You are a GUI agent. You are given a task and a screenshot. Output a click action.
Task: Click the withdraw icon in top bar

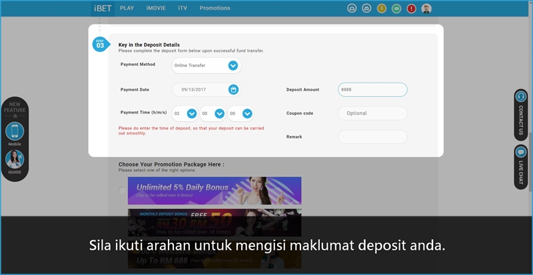[x=366, y=9]
